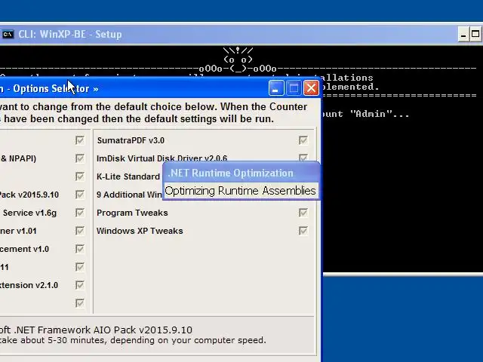Click the maximize button of Options Selector
This screenshot has width=483, height=362.
coord(294,88)
